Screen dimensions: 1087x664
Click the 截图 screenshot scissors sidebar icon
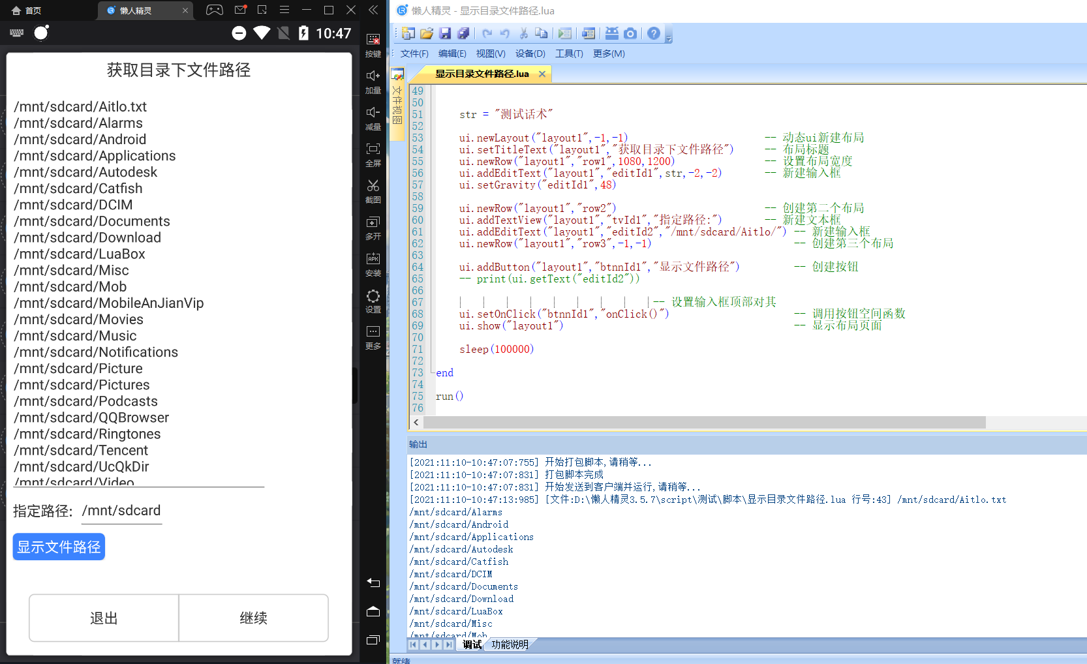373,192
